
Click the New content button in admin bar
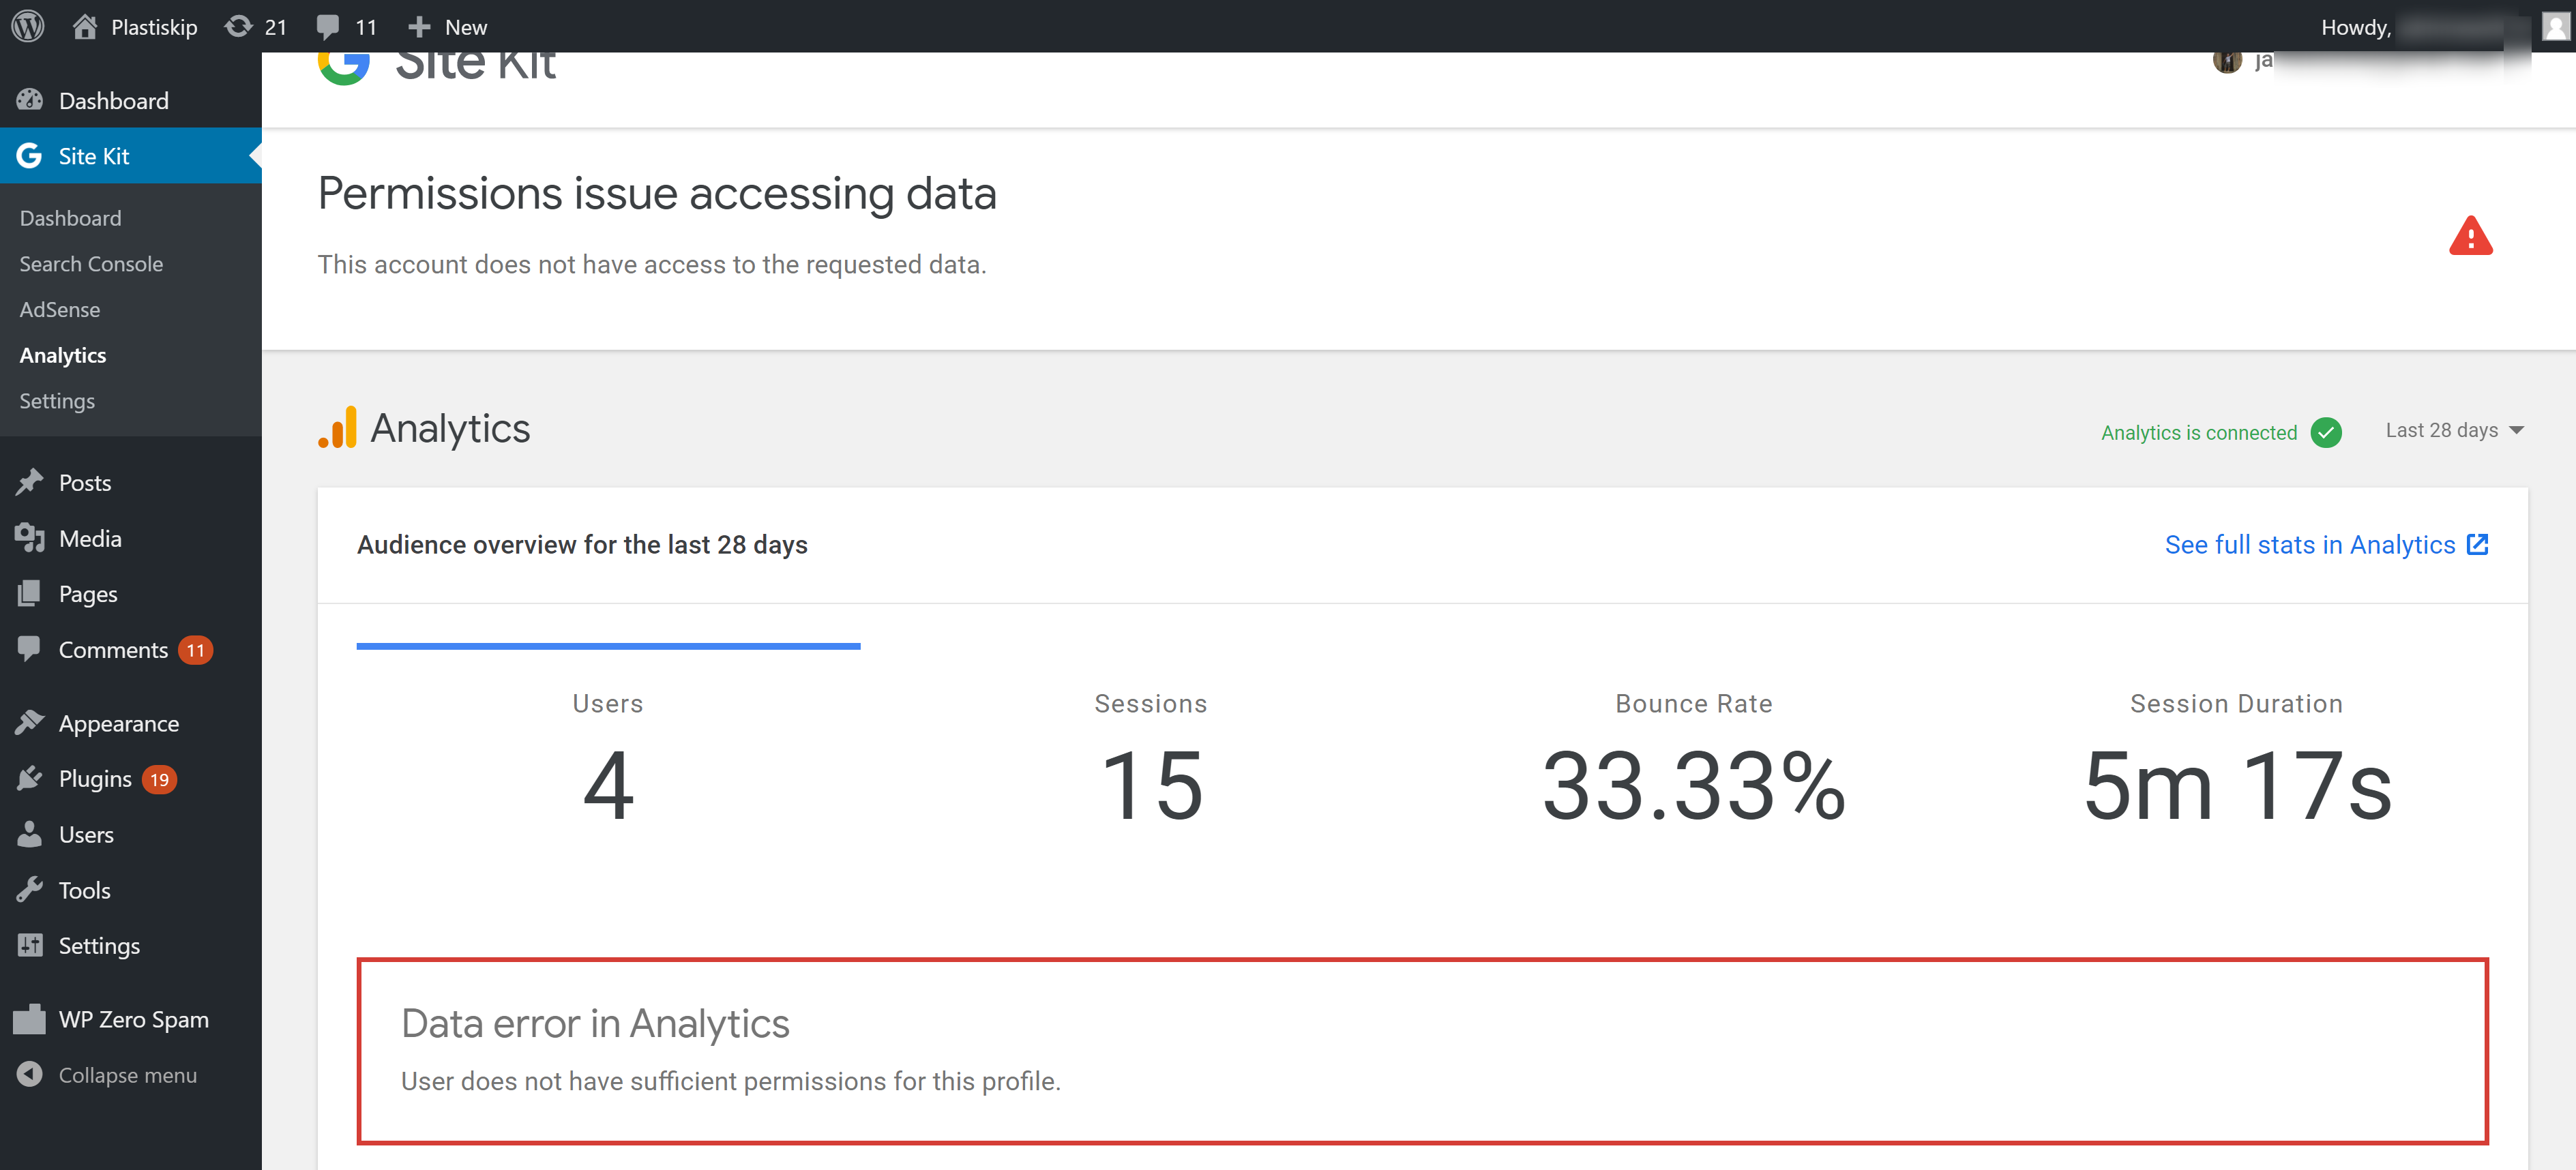(448, 27)
